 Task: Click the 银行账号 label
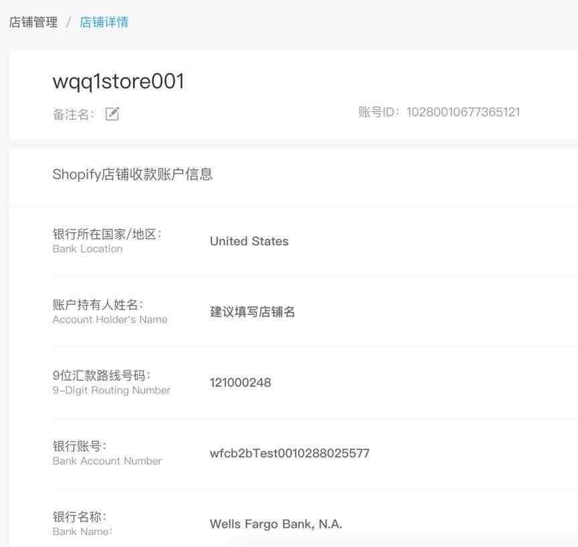[79, 446]
